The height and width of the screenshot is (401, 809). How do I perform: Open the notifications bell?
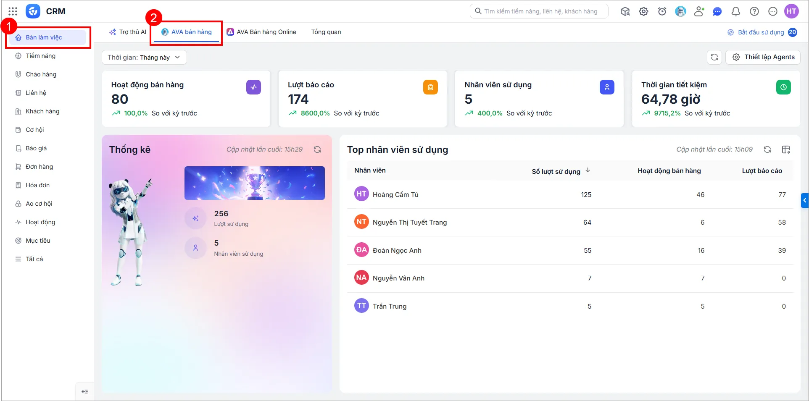[x=736, y=11]
